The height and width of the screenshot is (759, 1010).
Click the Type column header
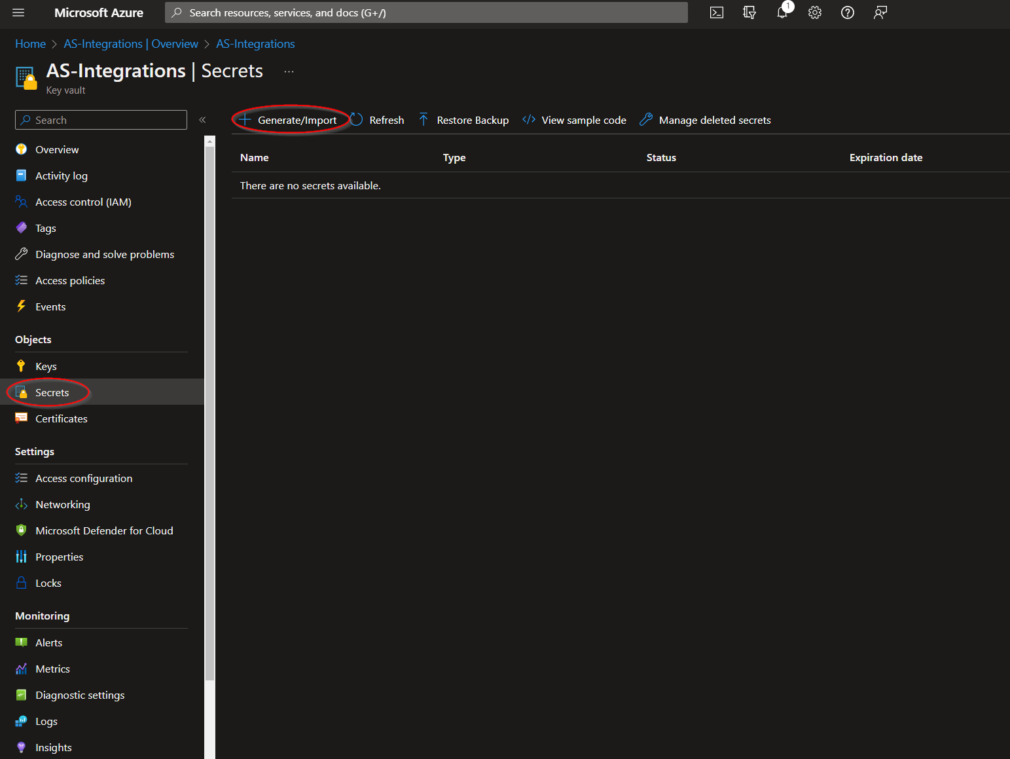[454, 158]
